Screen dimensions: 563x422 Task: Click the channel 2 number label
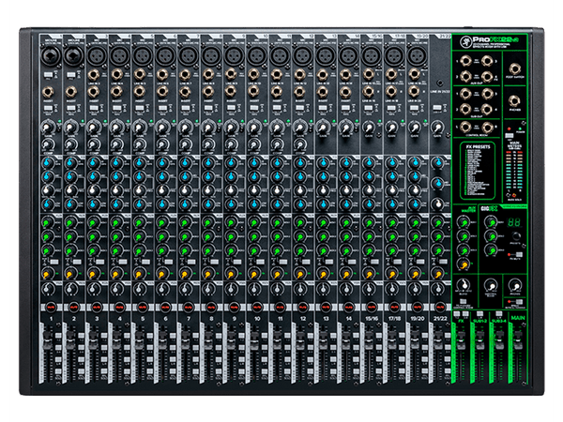[72, 319]
